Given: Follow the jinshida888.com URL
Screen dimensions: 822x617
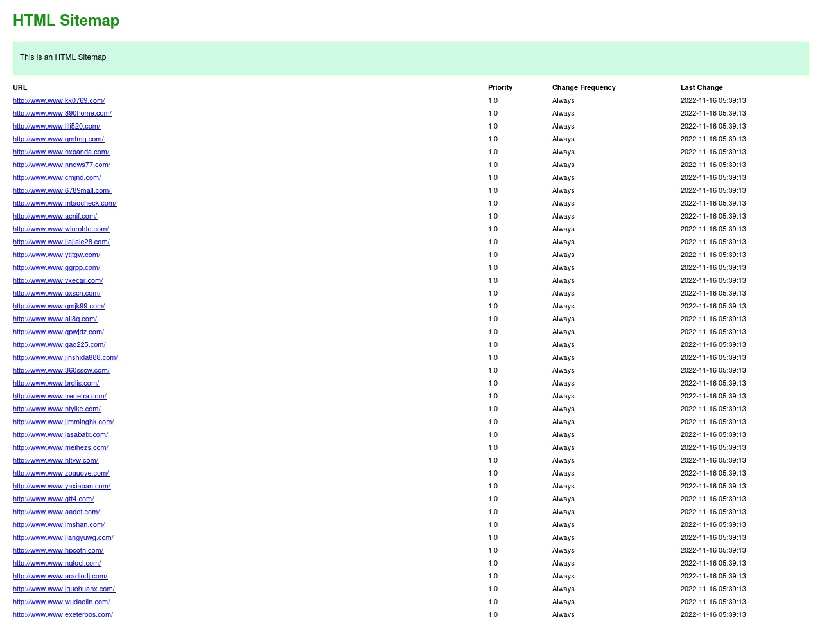Looking at the screenshot, I should 66,357.
